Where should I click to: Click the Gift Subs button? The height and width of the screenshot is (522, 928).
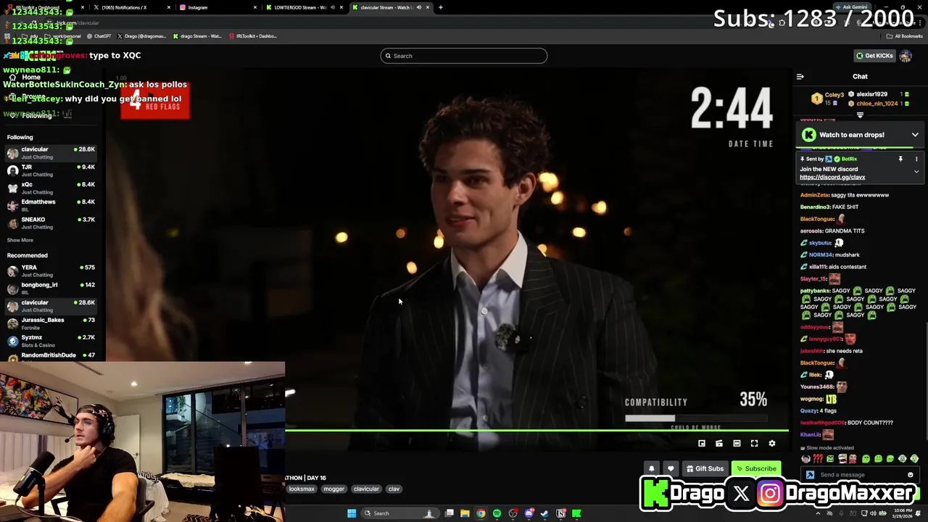(x=705, y=469)
